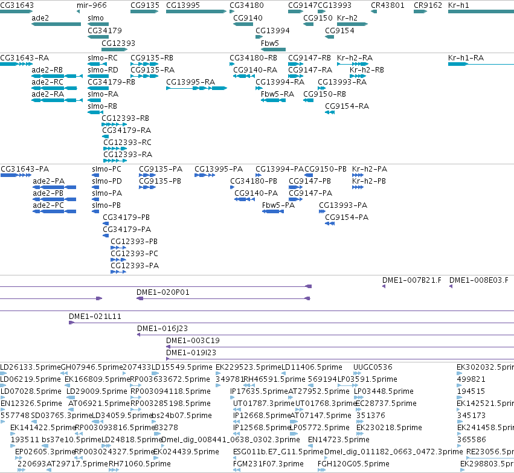Viewport: 514px width, 473px height.
Task: Click the CG9135-RB transcript
Action: [x=144, y=64]
